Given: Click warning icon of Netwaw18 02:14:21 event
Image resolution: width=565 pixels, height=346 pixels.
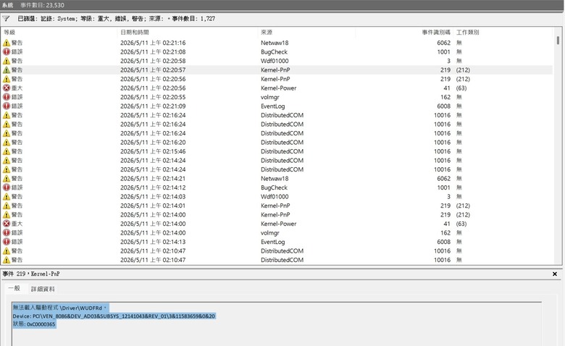Looking at the screenshot, I should pyautogui.click(x=7, y=179).
